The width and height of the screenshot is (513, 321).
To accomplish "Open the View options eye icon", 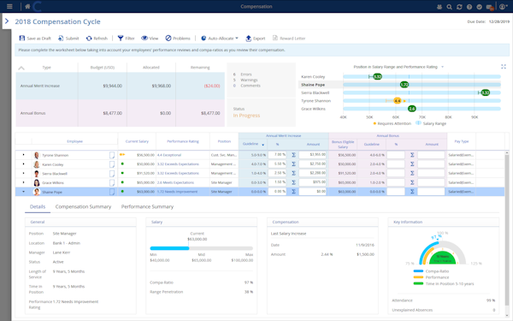I will tap(144, 39).
